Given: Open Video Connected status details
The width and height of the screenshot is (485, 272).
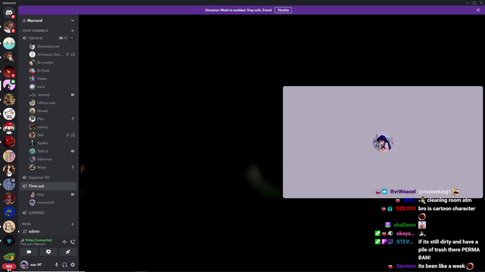Looking at the screenshot, I should point(38,240).
